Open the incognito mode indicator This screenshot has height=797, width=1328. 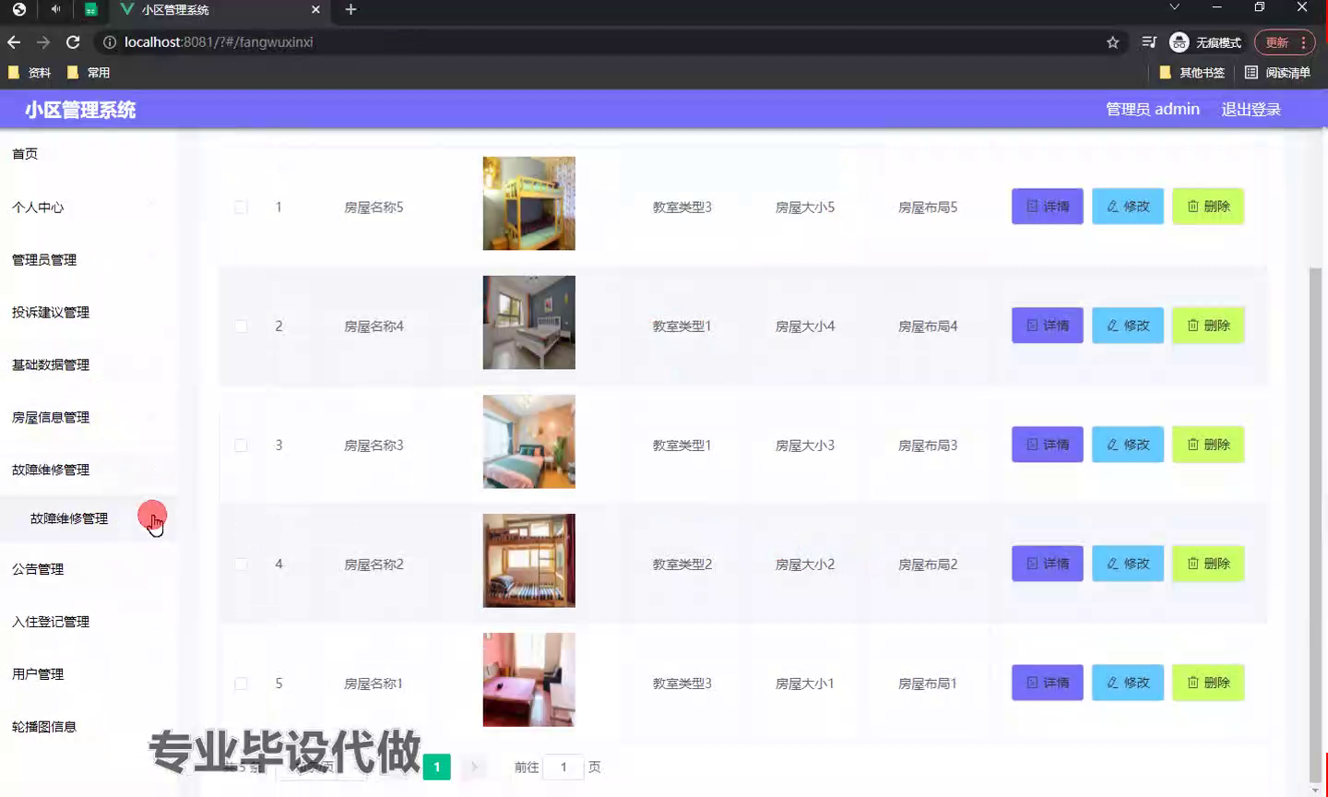[1205, 42]
